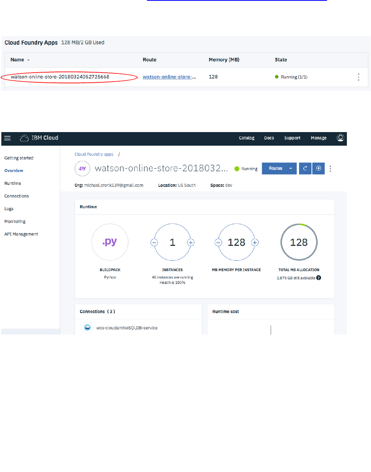Open the app's vertical dots menu
Screen dimensions: 371x472
(x=331, y=169)
